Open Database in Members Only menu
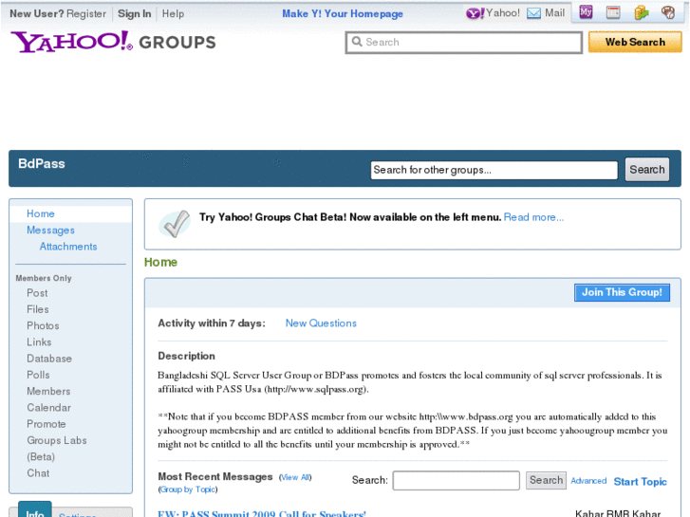Image resolution: width=690 pixels, height=517 pixels. click(x=48, y=359)
